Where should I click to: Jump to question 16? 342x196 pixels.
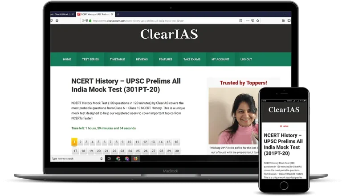[x=176, y=142]
